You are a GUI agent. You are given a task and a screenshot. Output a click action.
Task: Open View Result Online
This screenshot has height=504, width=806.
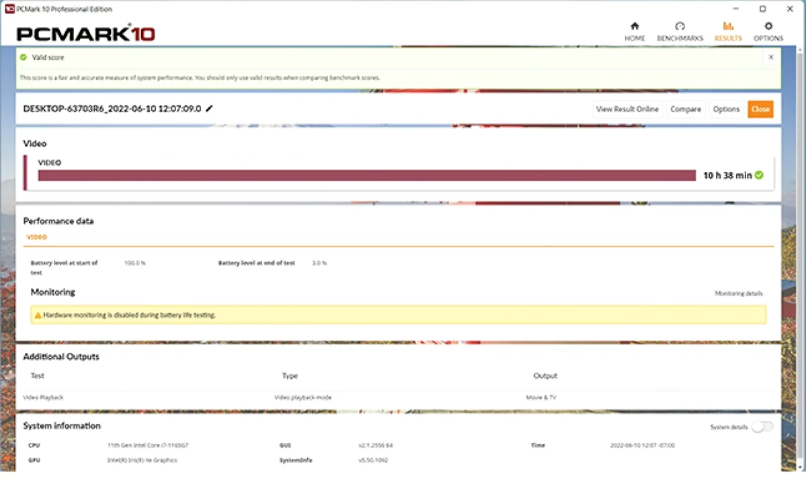click(x=627, y=109)
